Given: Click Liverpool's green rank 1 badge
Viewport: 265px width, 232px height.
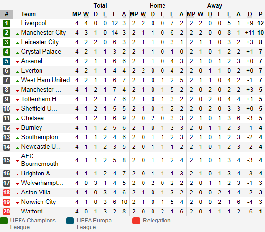Looking at the screenshot, I should [x=7, y=23].
